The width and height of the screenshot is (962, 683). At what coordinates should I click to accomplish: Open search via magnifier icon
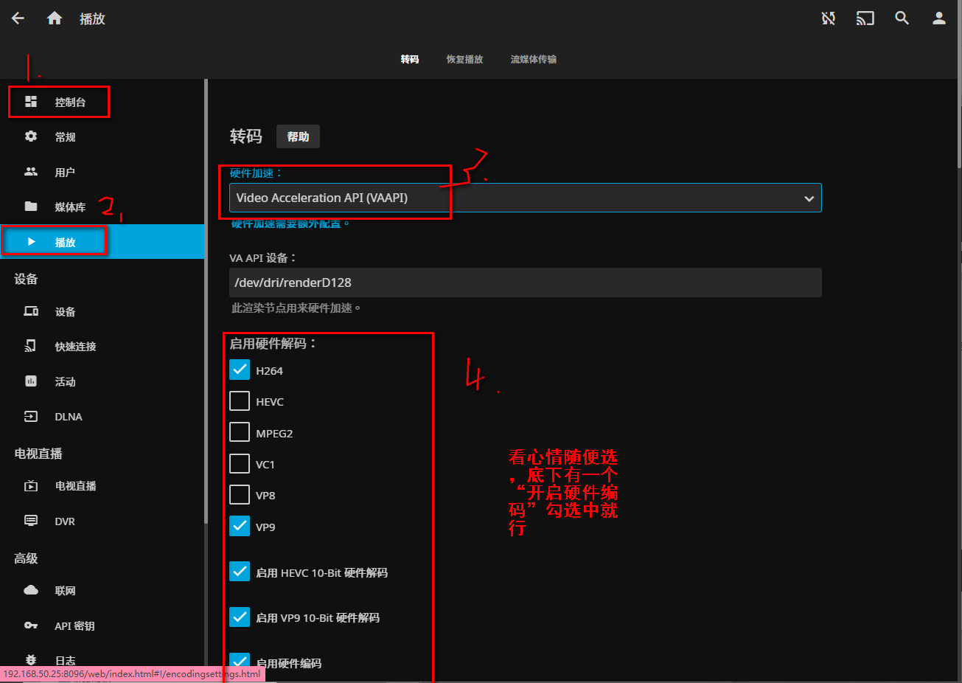pyautogui.click(x=902, y=18)
